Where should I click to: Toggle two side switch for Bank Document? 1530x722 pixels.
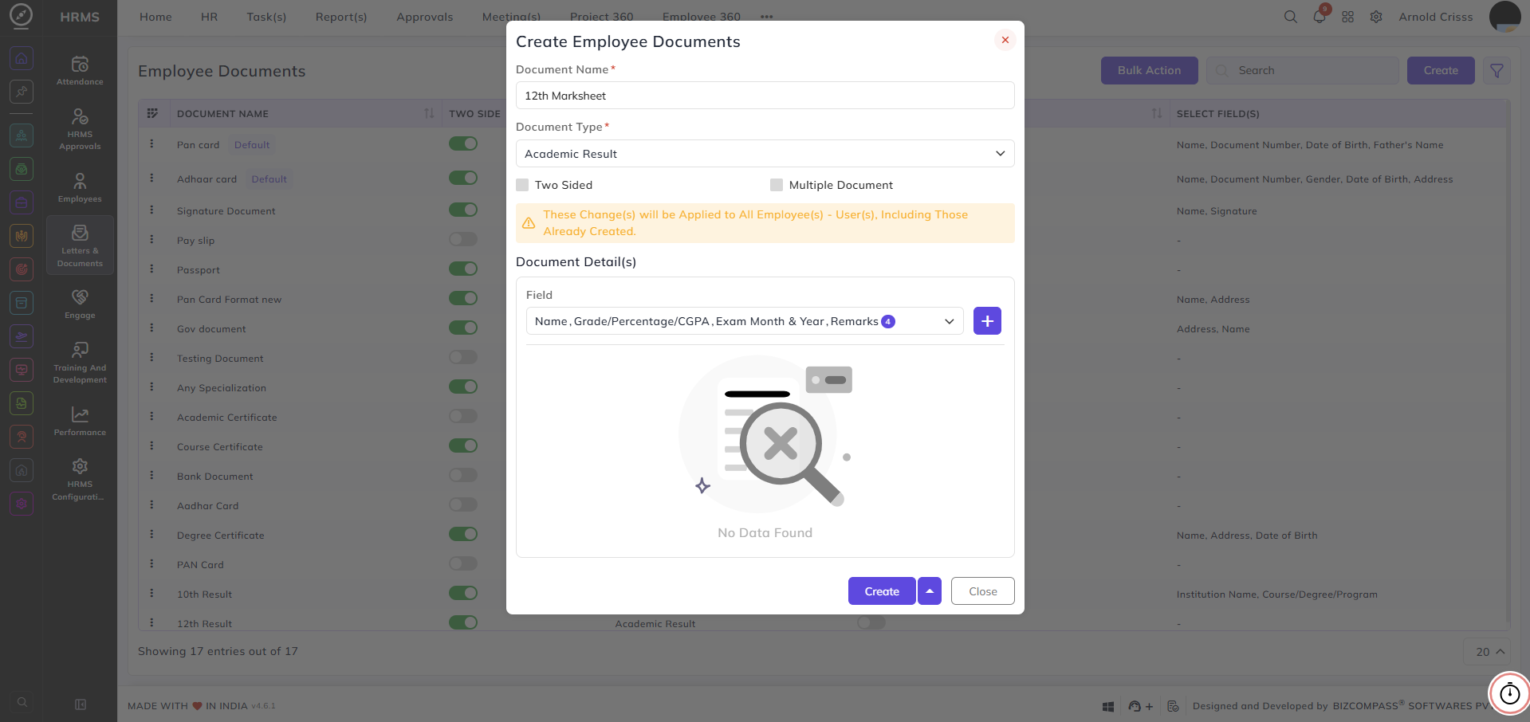[463, 475]
